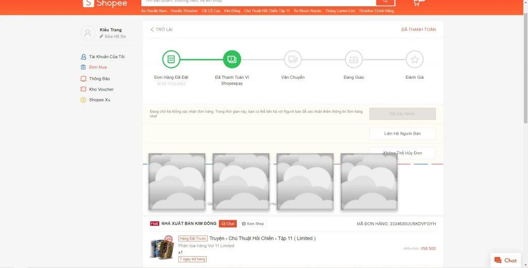
Task: Click the Kho Voucher ticket icon
Action: pyautogui.click(x=84, y=90)
